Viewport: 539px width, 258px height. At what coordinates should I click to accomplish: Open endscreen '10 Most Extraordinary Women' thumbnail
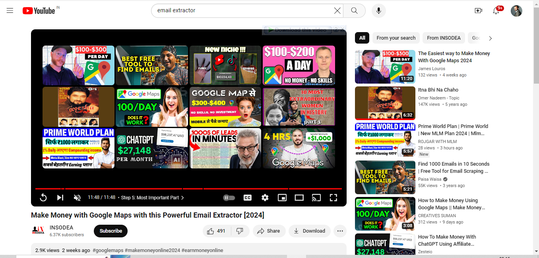(x=299, y=107)
